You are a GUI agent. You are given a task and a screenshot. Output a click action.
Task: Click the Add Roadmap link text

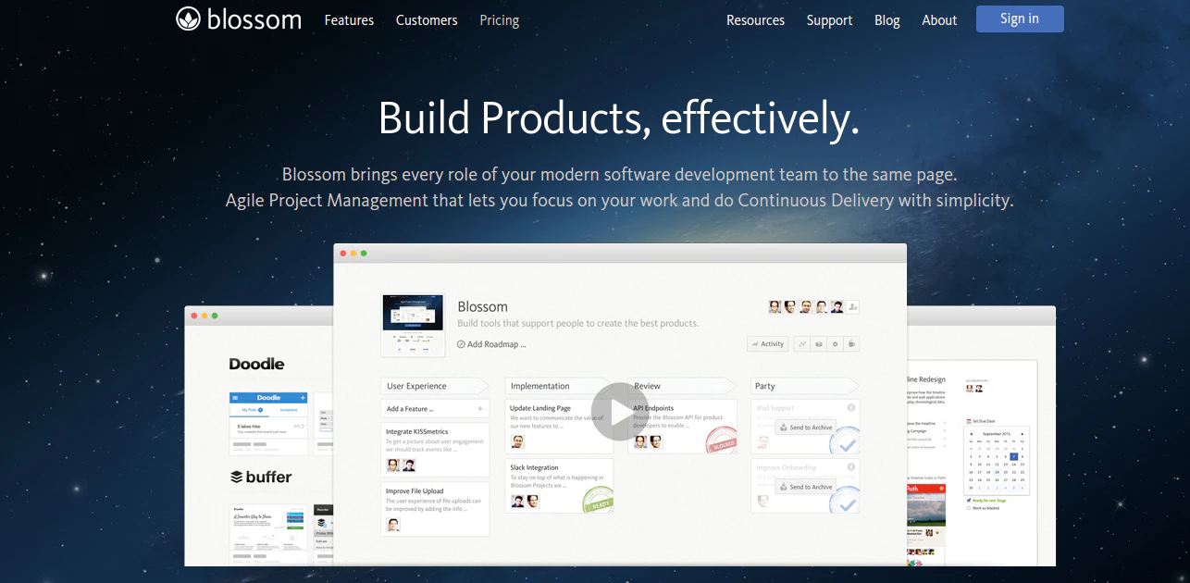497,344
